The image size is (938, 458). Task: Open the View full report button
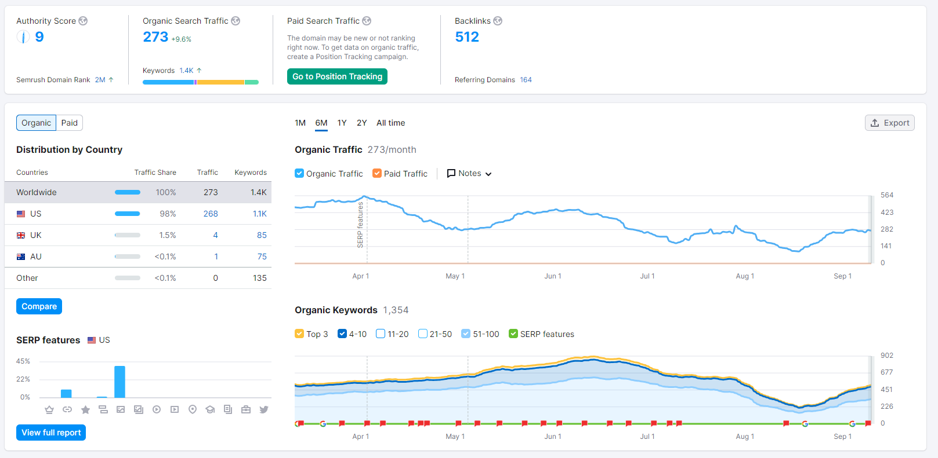point(51,433)
